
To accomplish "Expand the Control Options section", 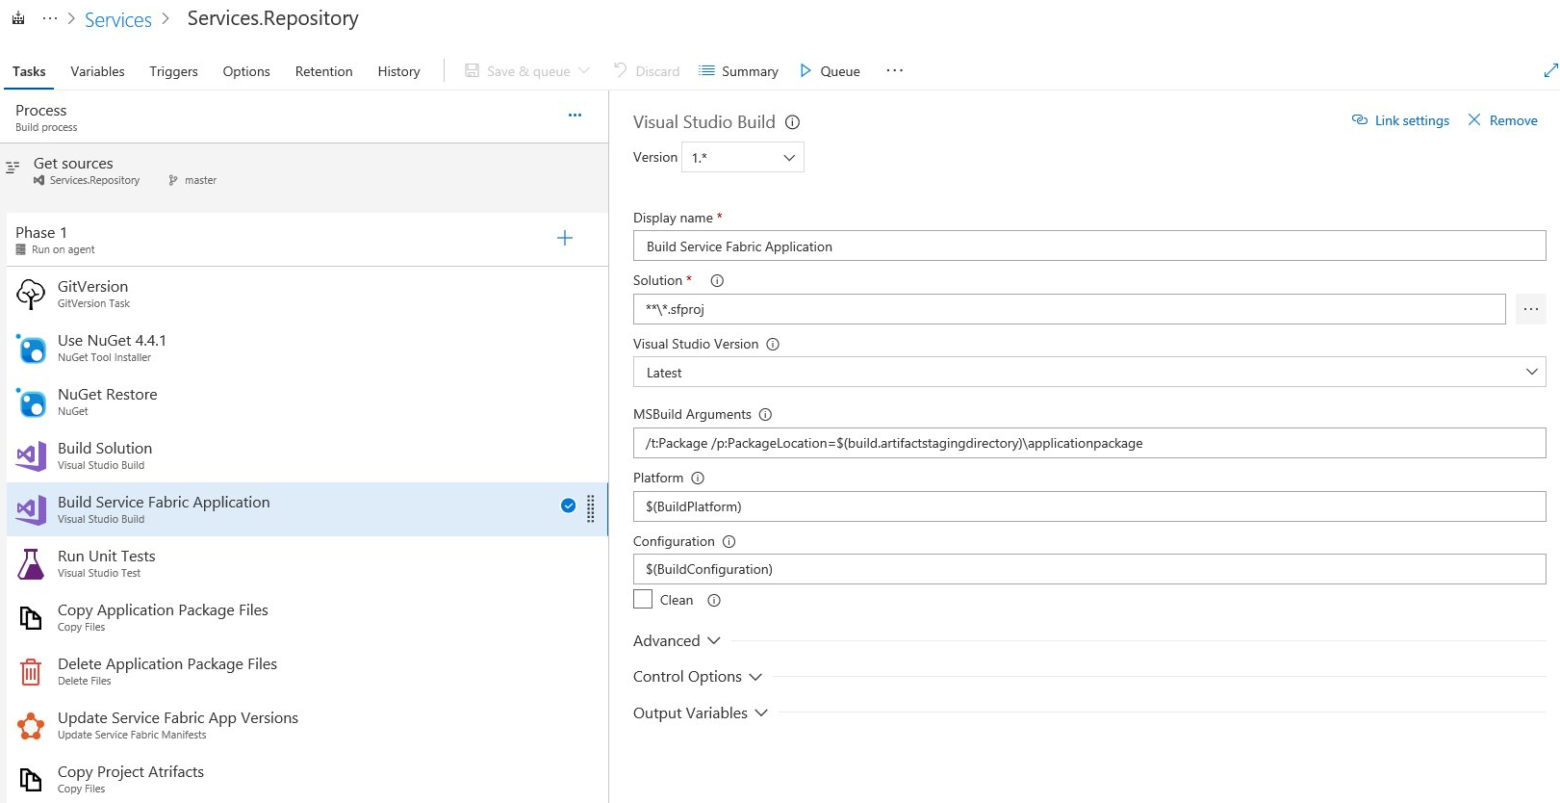I will [x=698, y=677].
